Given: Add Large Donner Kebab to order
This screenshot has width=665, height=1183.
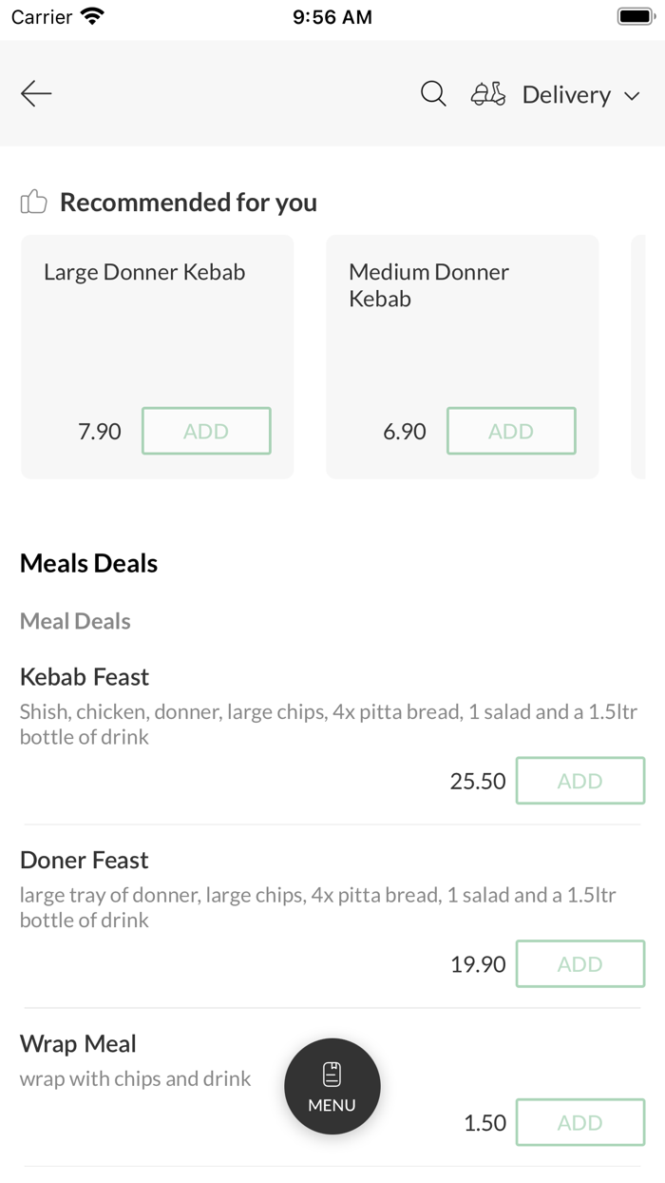Looking at the screenshot, I should click(206, 431).
